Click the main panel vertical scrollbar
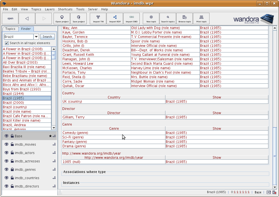Image resolution: width=279 pixels, height=197 pixels. pyautogui.click(x=275, y=156)
